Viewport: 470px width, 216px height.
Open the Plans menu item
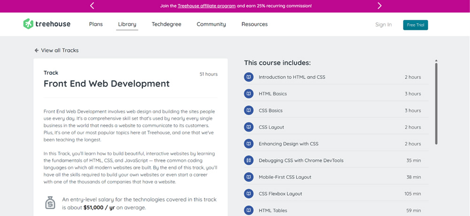coord(96,24)
